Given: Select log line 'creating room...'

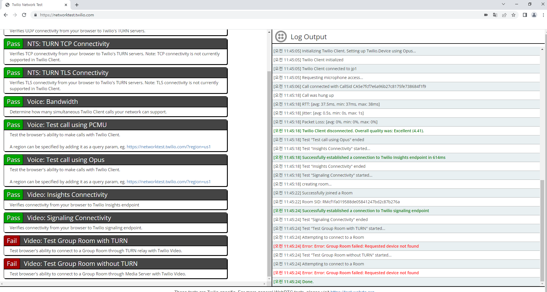Looking at the screenshot, I should click(x=406, y=184).
